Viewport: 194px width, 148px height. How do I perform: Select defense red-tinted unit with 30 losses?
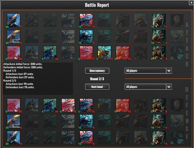pyautogui.click(x=14, y=105)
